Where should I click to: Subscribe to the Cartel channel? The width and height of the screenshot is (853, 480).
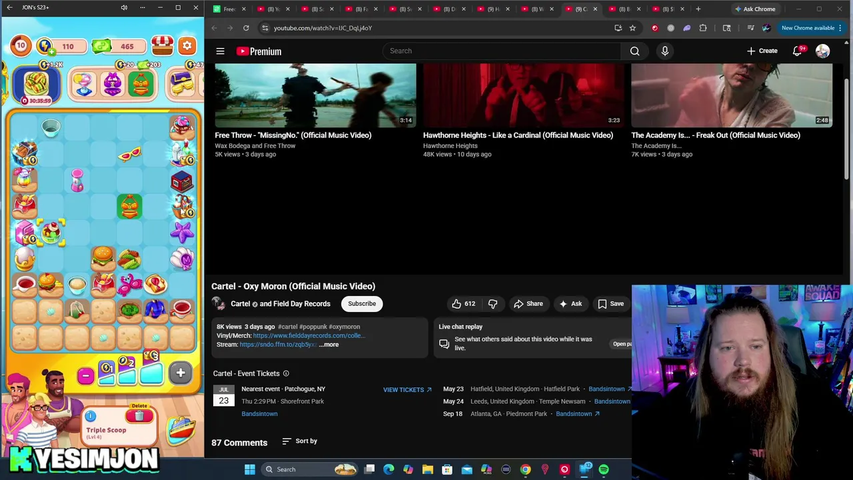tap(362, 304)
